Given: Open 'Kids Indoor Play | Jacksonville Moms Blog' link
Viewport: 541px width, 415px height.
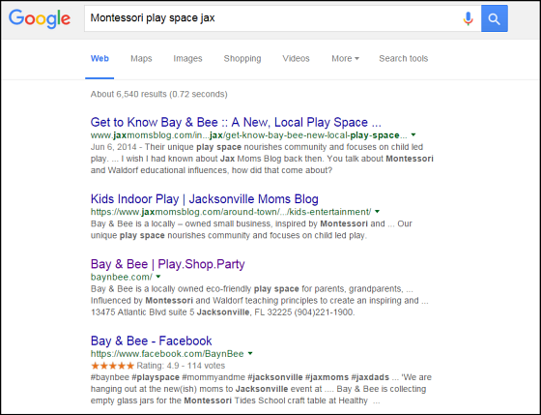Looking at the screenshot, I should (x=204, y=199).
